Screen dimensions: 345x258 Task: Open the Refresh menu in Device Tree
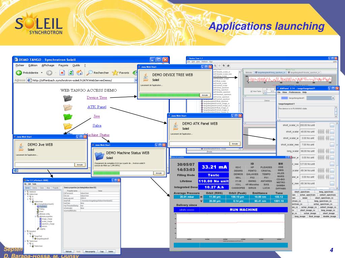pos(205,62)
